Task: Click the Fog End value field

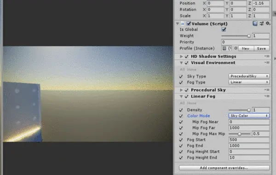Action: point(249,146)
